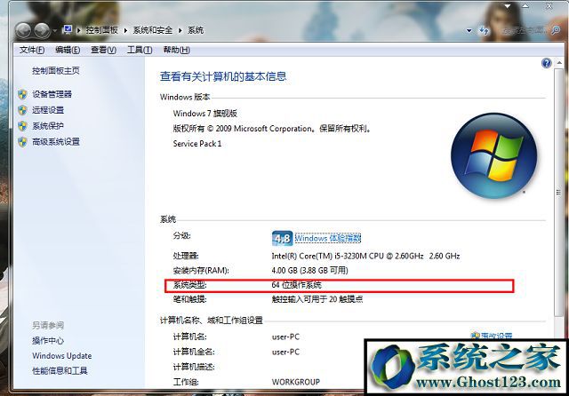
Task: Select the user-PC value beside 计算机名
Action: (285, 337)
